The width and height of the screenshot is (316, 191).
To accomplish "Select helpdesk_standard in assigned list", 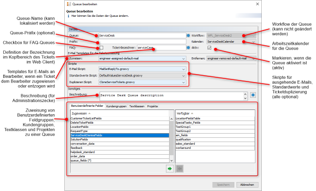I will coord(120,152).
